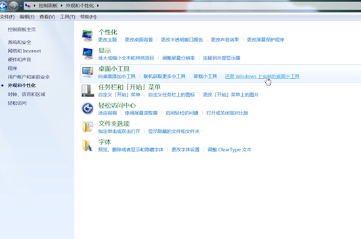Viewport: 361px width, 239px height.
Task: Expand the breadcrumb arrow after 外观和个性化
Action: 98,5
